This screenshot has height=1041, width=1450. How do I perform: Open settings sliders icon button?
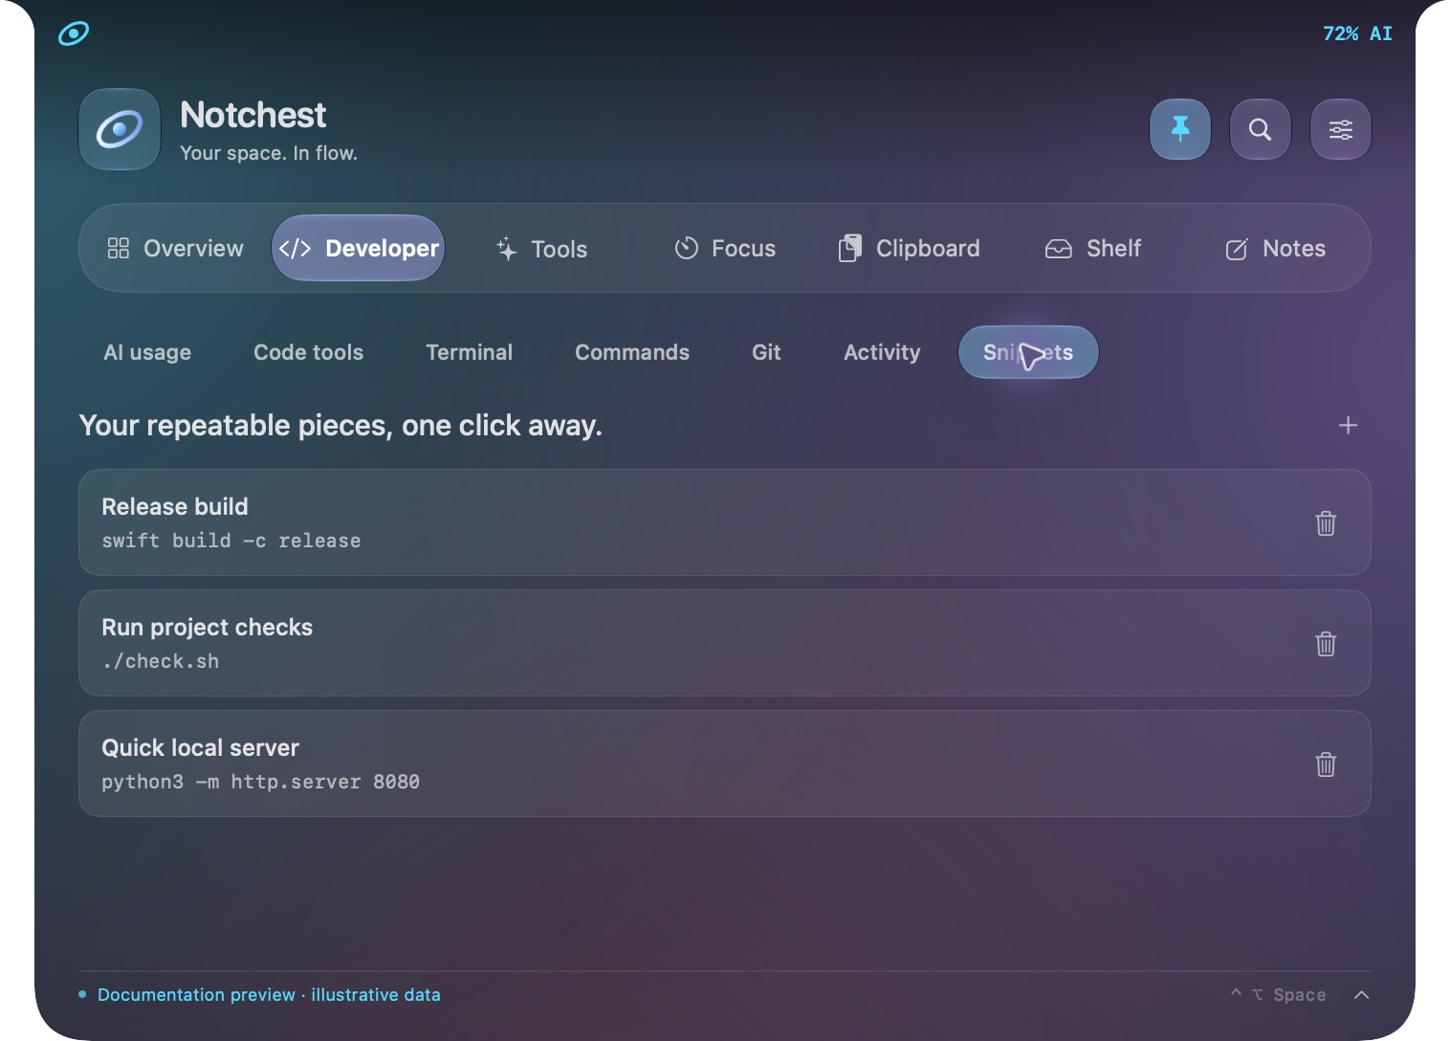[x=1341, y=129]
